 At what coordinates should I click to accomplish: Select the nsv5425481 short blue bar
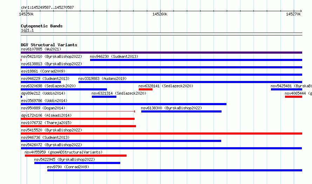(286, 89)
